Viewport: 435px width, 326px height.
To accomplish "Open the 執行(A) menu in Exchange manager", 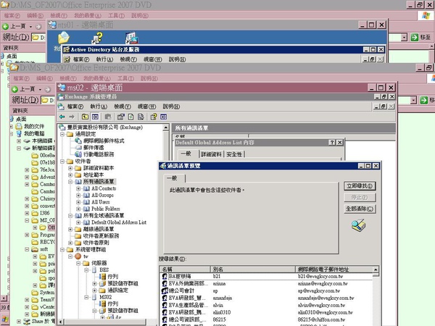I will pyautogui.click(x=99, y=106).
